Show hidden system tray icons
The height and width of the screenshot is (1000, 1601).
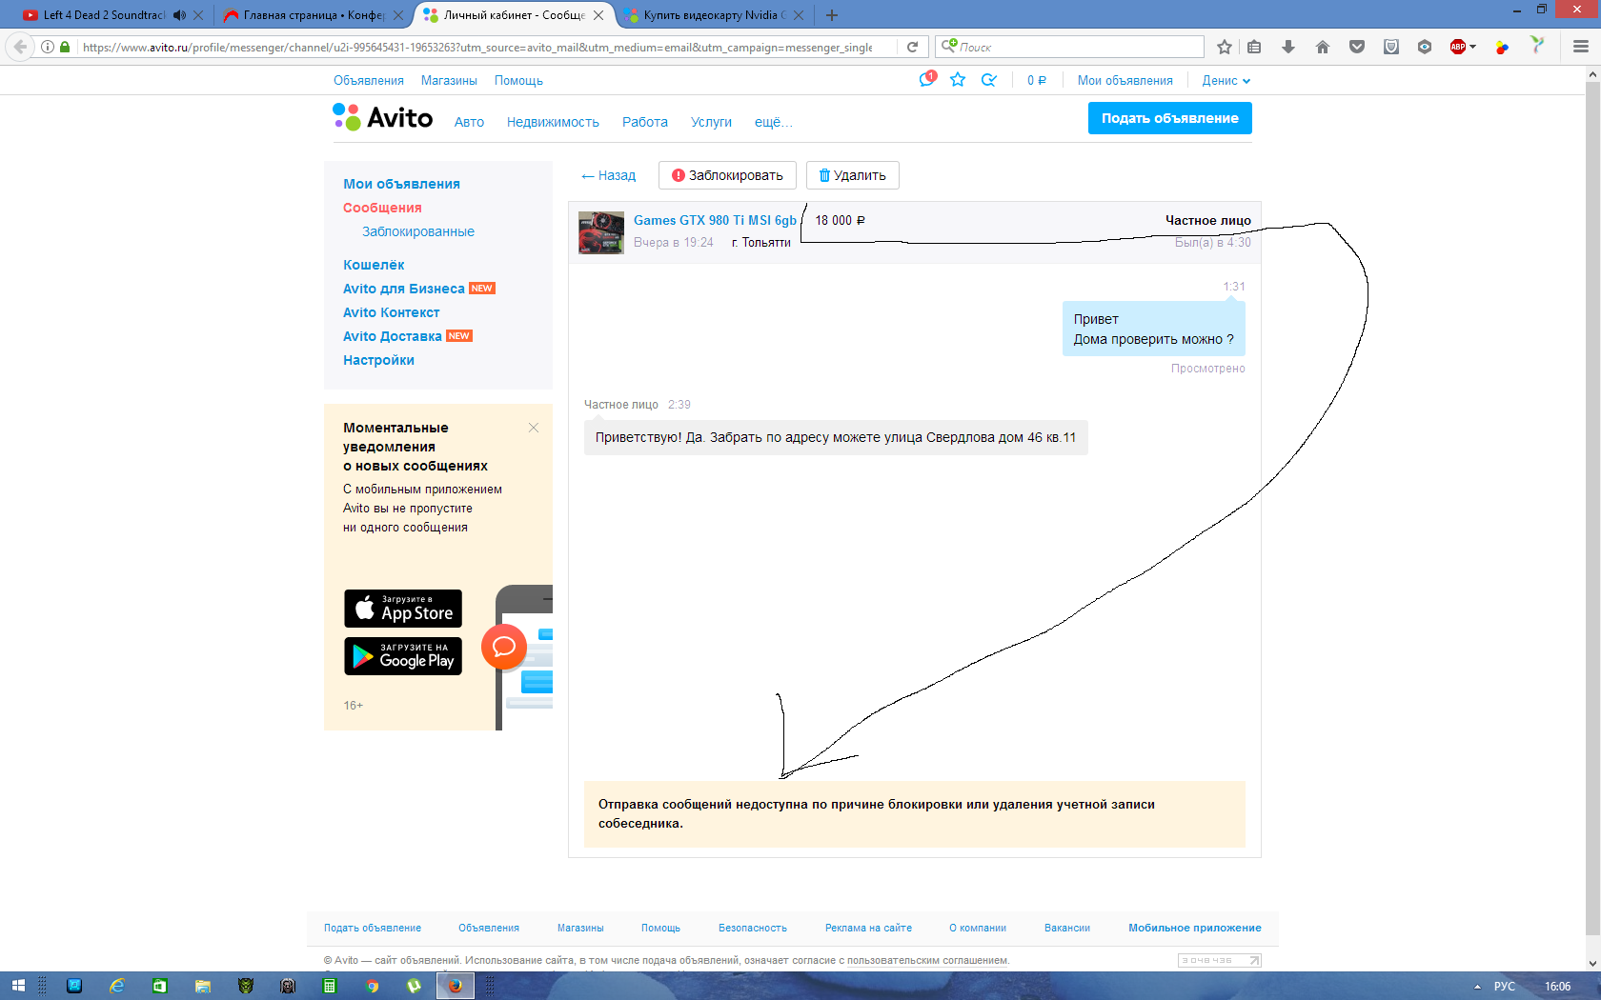pos(1477,987)
